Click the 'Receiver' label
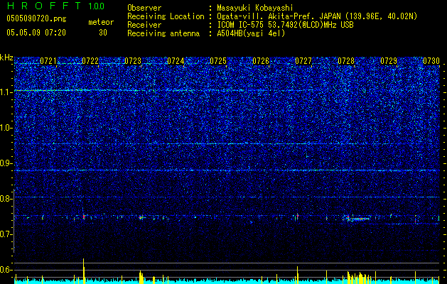 coord(144,25)
